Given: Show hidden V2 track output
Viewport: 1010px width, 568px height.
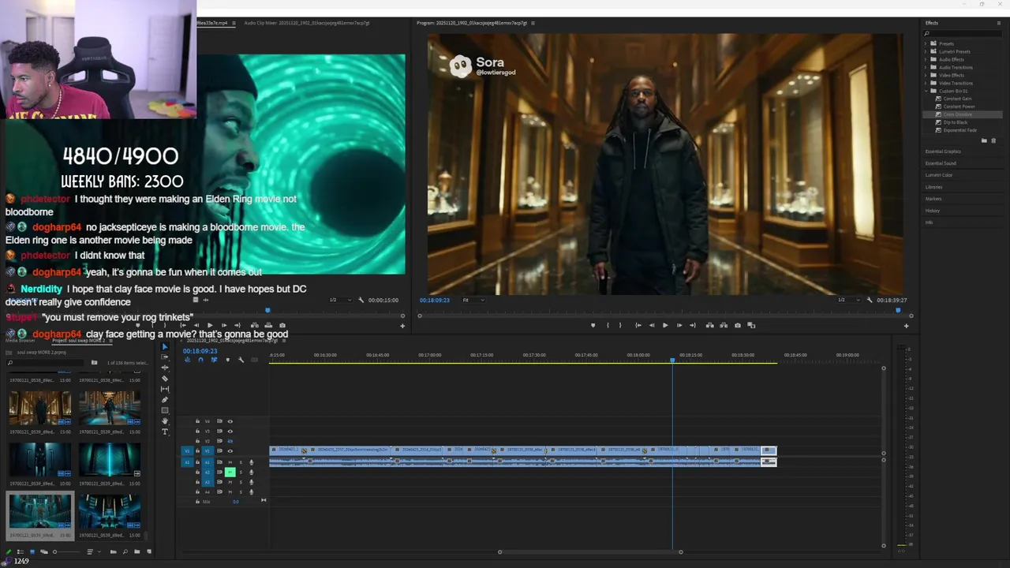Looking at the screenshot, I should pyautogui.click(x=230, y=441).
